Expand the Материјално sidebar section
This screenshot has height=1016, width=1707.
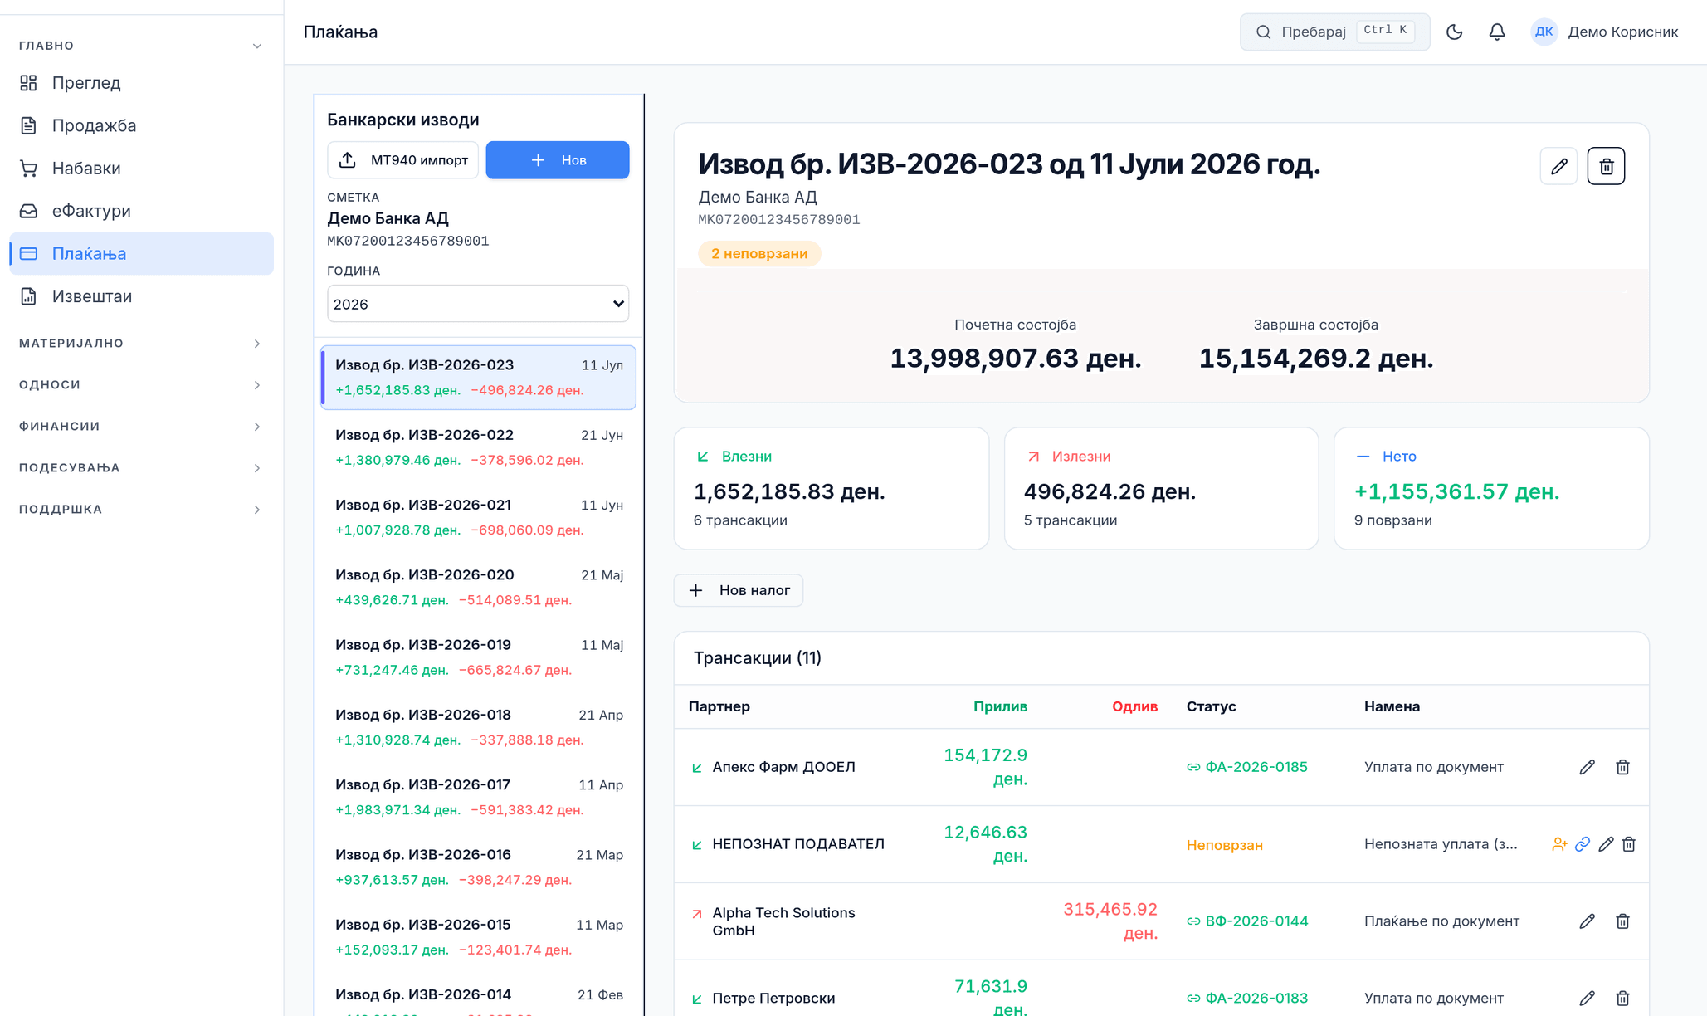coord(140,344)
